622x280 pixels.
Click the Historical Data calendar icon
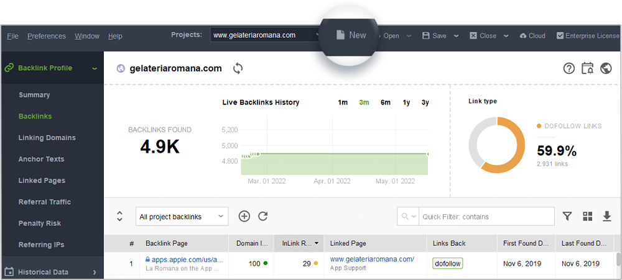(x=8, y=272)
